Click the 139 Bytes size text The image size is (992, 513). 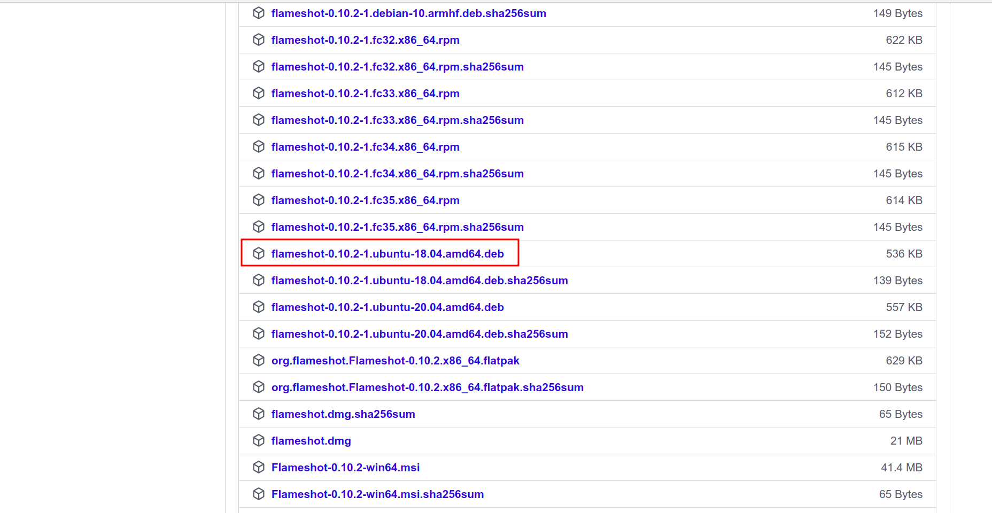(898, 281)
